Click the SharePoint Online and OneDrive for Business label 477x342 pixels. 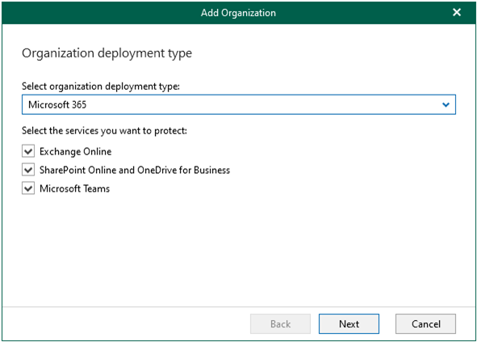(x=135, y=170)
